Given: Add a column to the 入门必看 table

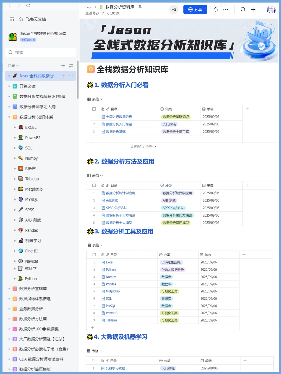Looking at the screenshot, I should [247, 109].
